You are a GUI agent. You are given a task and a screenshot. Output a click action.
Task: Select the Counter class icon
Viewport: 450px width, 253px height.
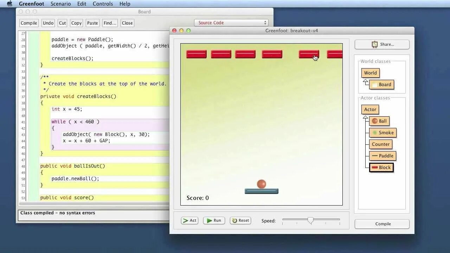tap(381, 144)
